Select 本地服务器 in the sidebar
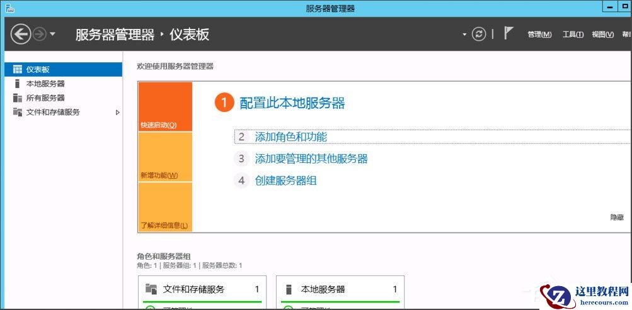The image size is (632, 310). pyautogui.click(x=63, y=84)
